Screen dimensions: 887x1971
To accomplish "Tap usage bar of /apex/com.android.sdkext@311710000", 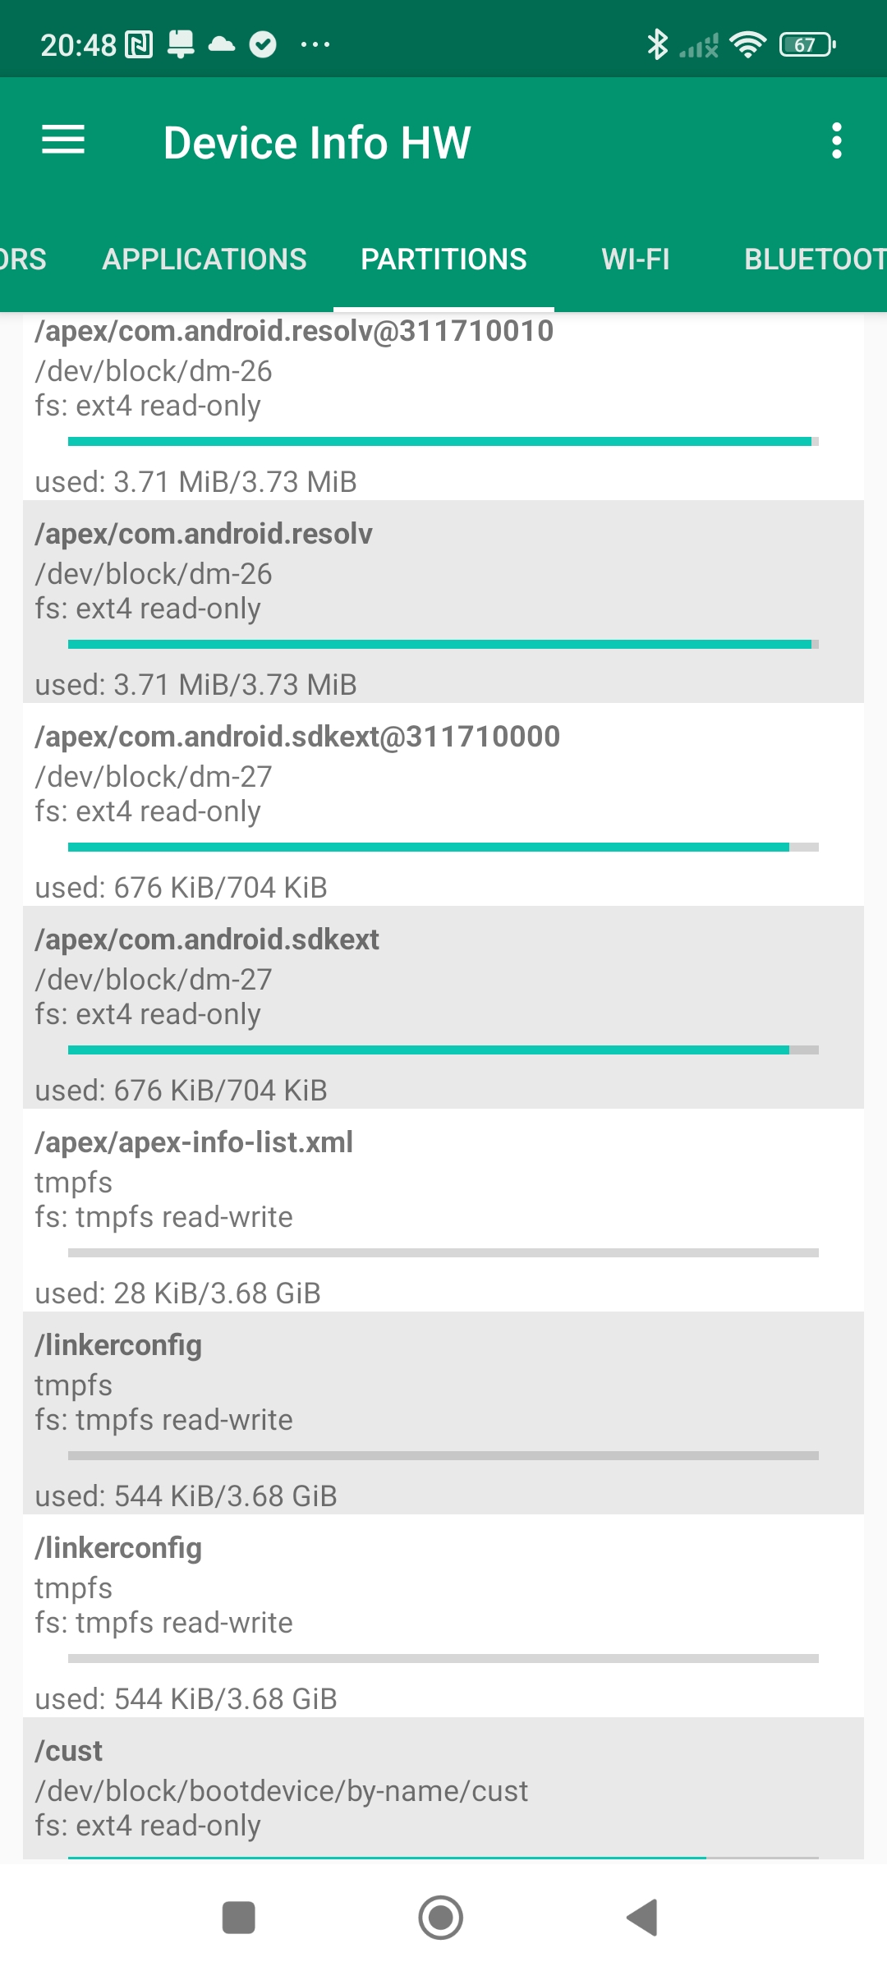I will [x=443, y=847].
